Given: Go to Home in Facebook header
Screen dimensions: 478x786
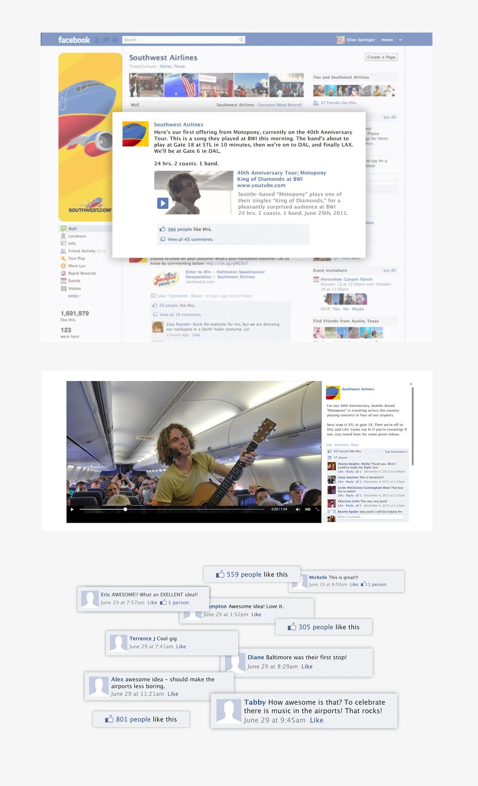Looking at the screenshot, I should point(387,40).
